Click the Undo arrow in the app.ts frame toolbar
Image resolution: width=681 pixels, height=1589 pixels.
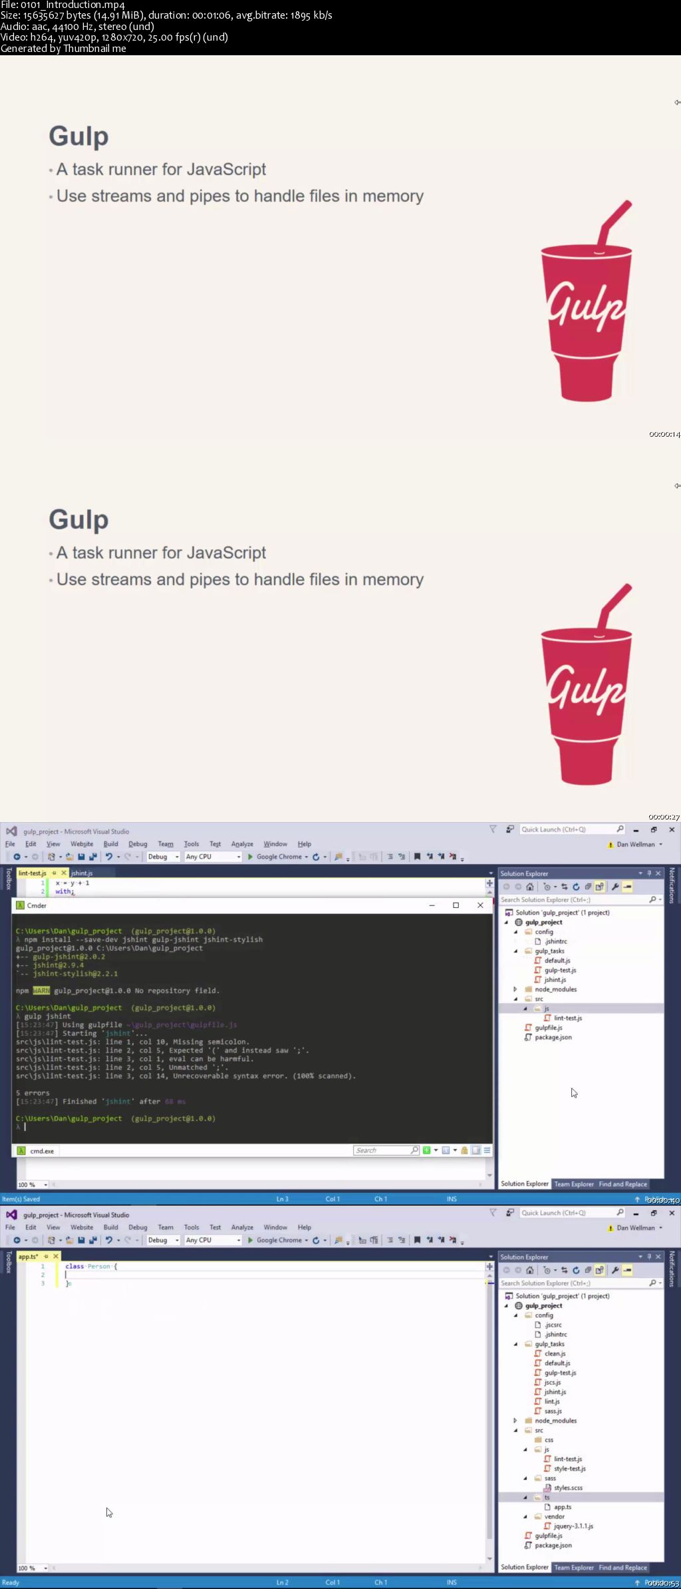(x=108, y=1240)
